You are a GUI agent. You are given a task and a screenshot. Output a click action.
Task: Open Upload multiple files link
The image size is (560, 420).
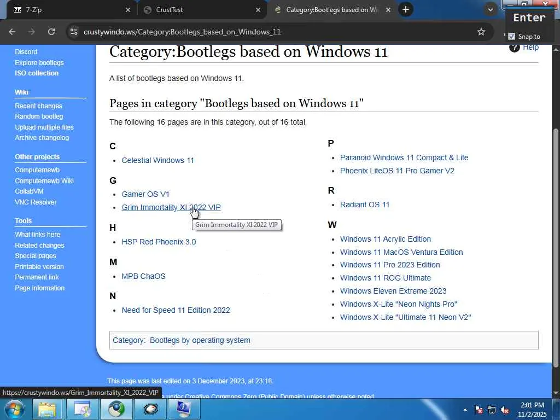[x=44, y=127]
